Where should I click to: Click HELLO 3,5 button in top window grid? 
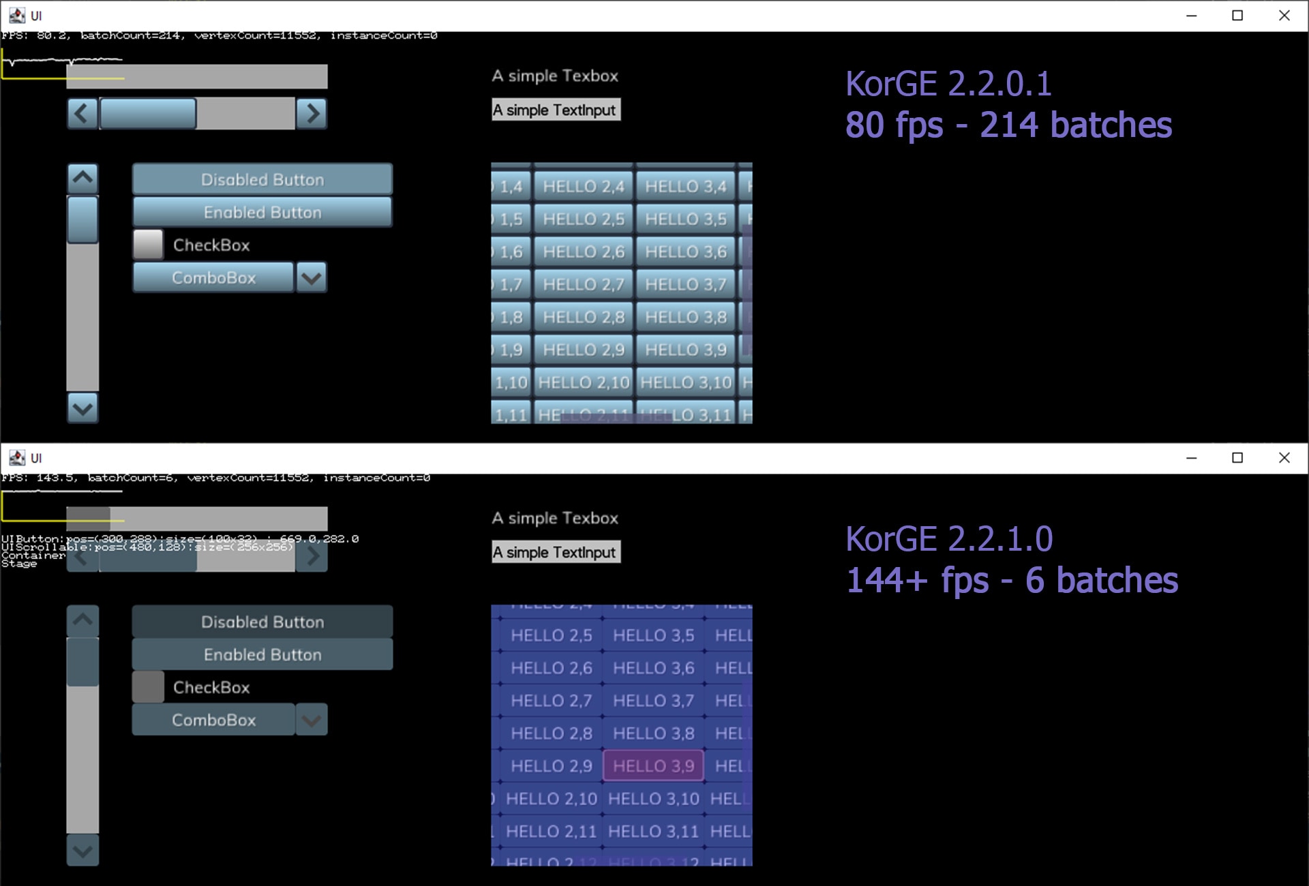(x=686, y=219)
